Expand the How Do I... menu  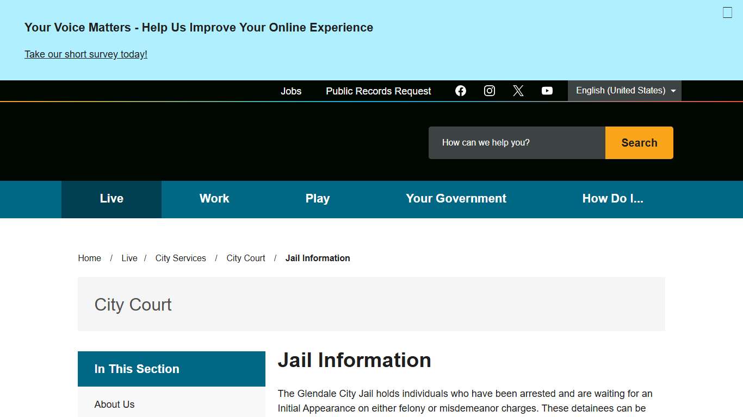click(612, 199)
